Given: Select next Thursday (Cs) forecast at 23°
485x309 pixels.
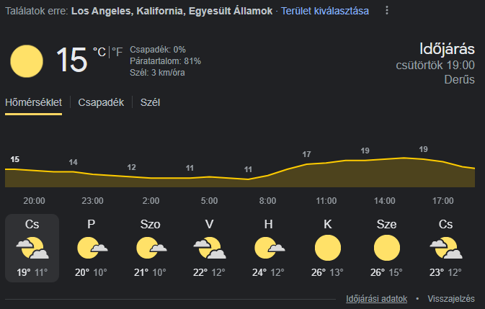Looking at the screenshot, I should (445, 248).
